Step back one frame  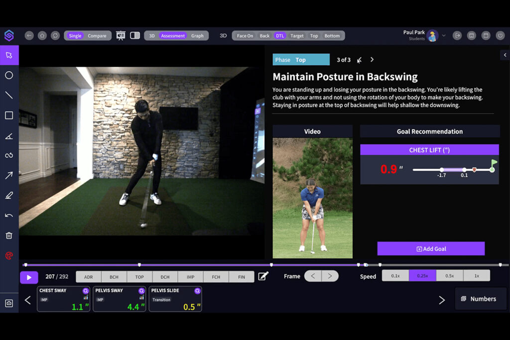point(313,276)
